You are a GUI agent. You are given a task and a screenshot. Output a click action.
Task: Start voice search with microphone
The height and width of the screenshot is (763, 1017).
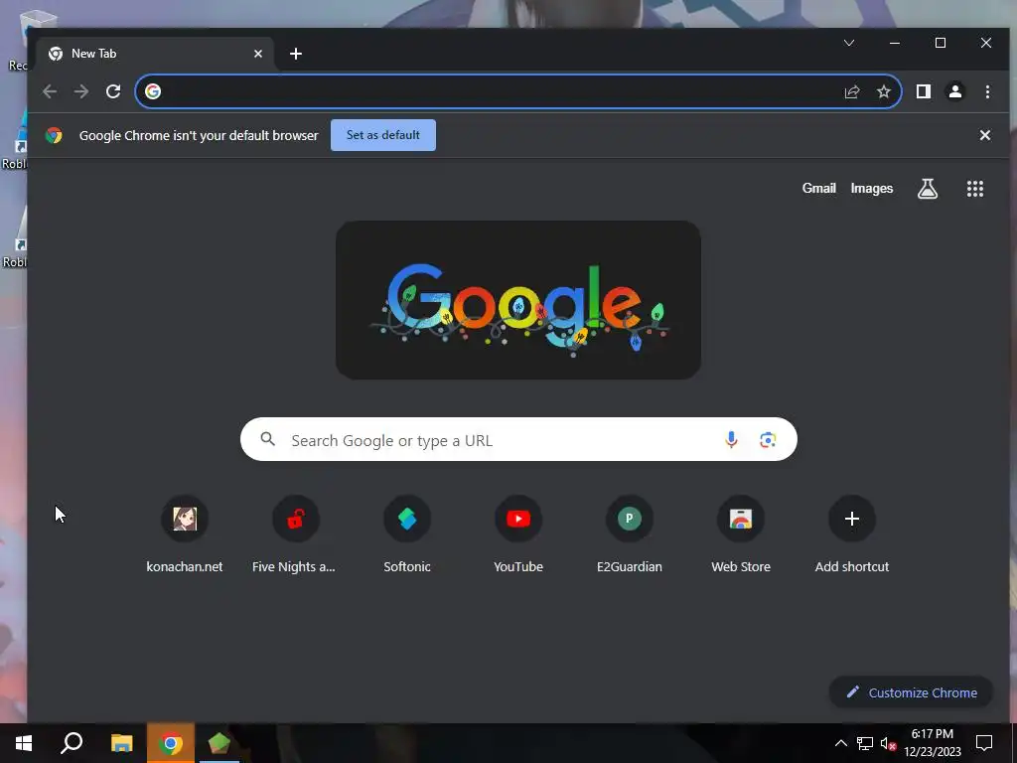click(731, 440)
